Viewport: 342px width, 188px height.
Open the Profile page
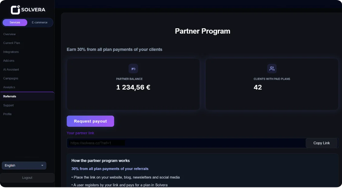(8, 114)
